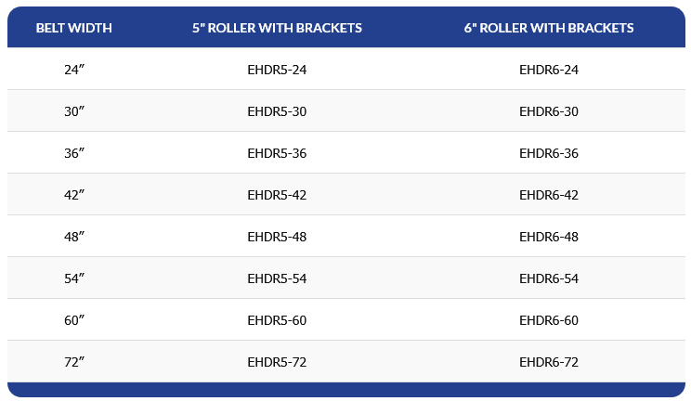The width and height of the screenshot is (691, 401).
Task: Click the 30″ belt width cell
Action: 74,111
